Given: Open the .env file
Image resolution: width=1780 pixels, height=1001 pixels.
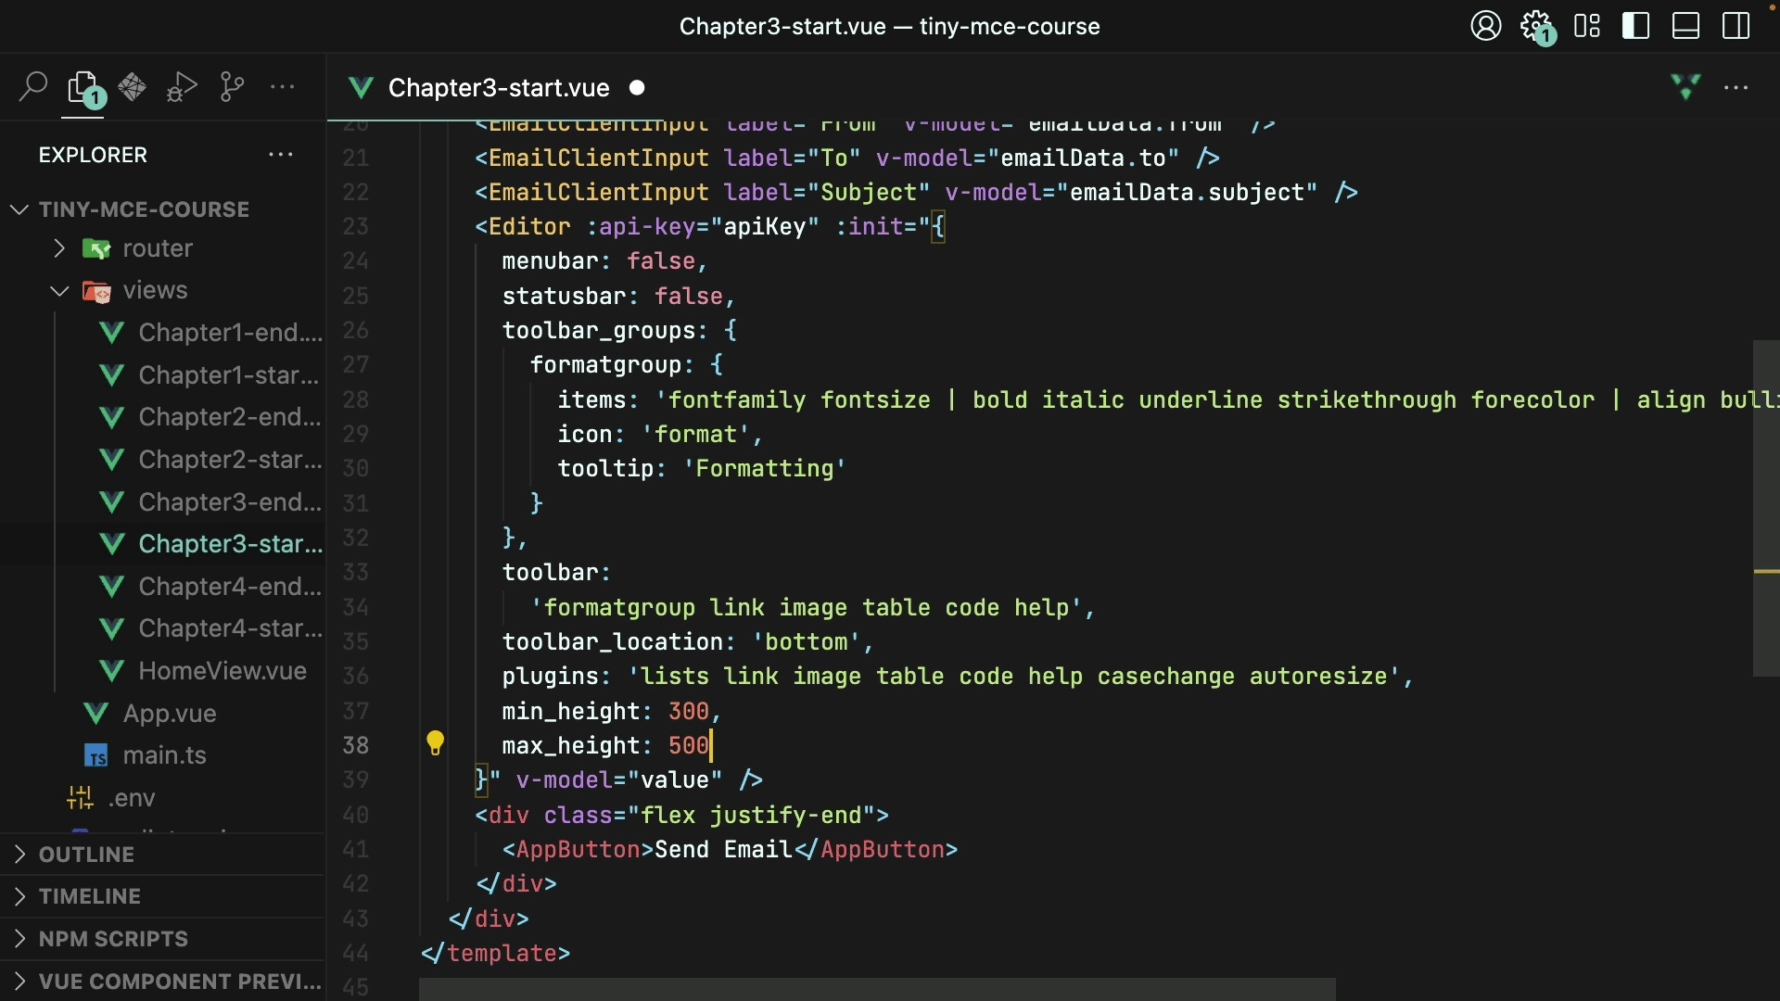Looking at the screenshot, I should 132,798.
